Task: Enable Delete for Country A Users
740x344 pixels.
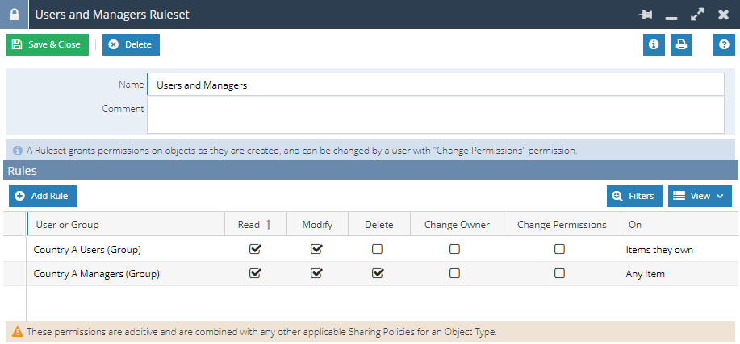Action: coord(377,250)
